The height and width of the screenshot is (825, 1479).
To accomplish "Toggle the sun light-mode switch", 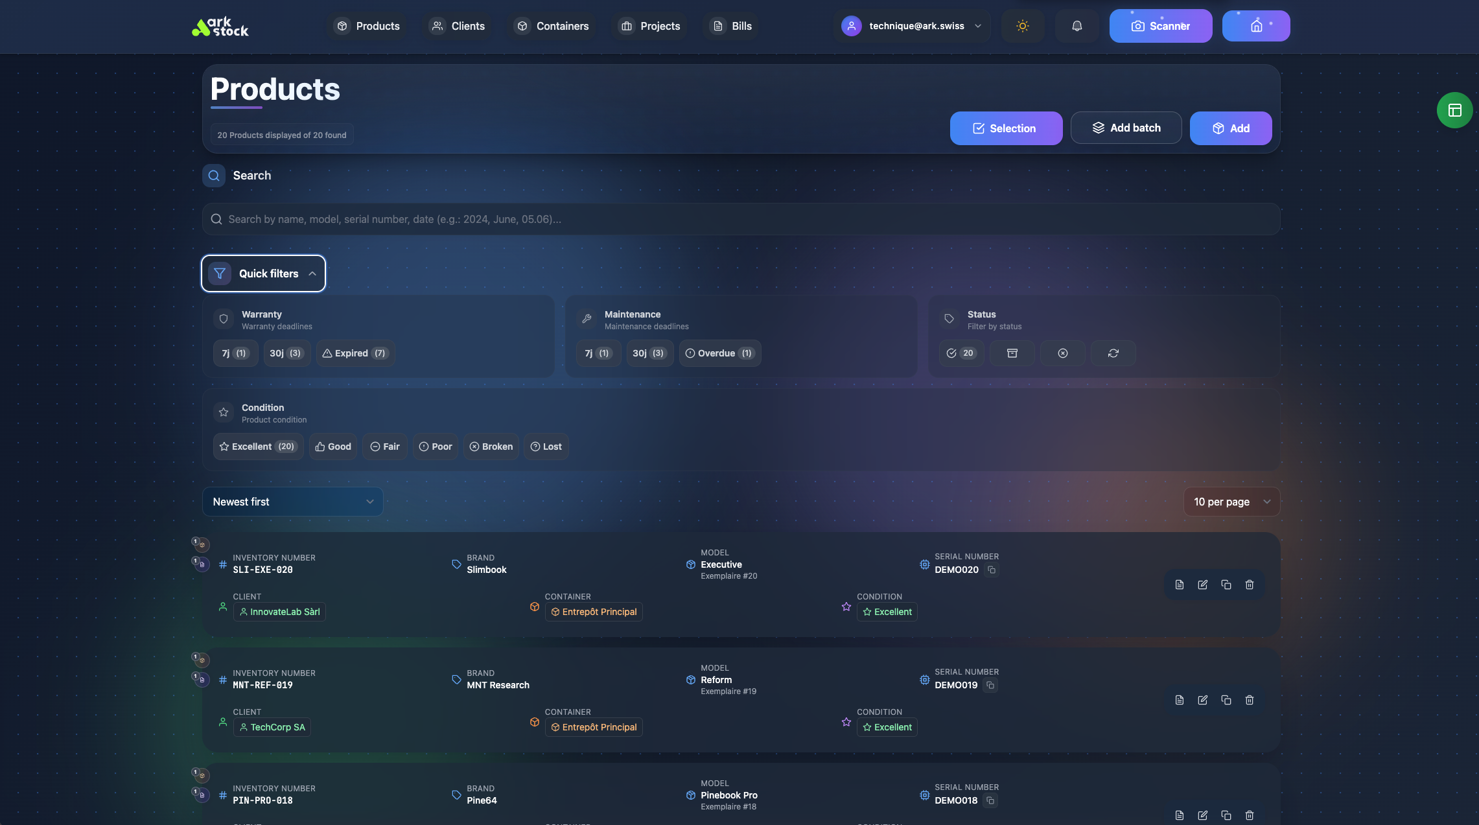I will [x=1023, y=26].
